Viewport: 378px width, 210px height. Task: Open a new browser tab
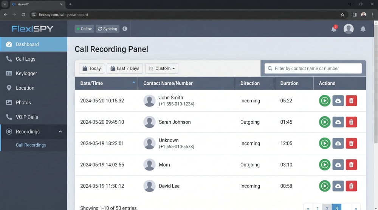(x=70, y=4)
